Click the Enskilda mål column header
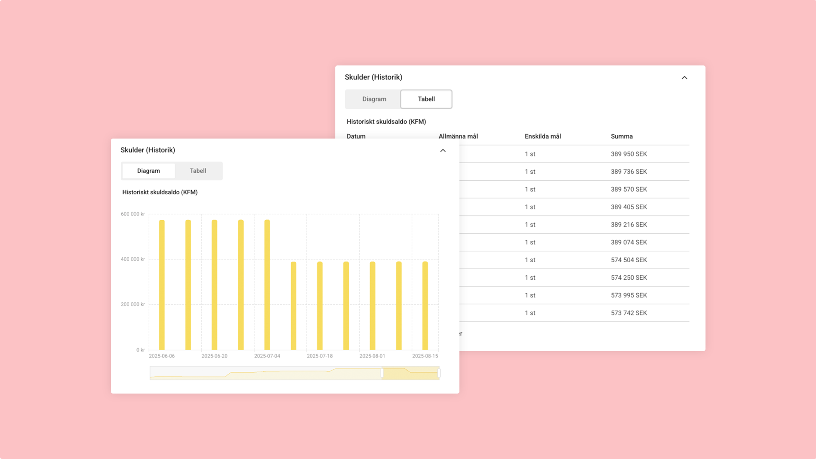816x459 pixels. (542, 136)
